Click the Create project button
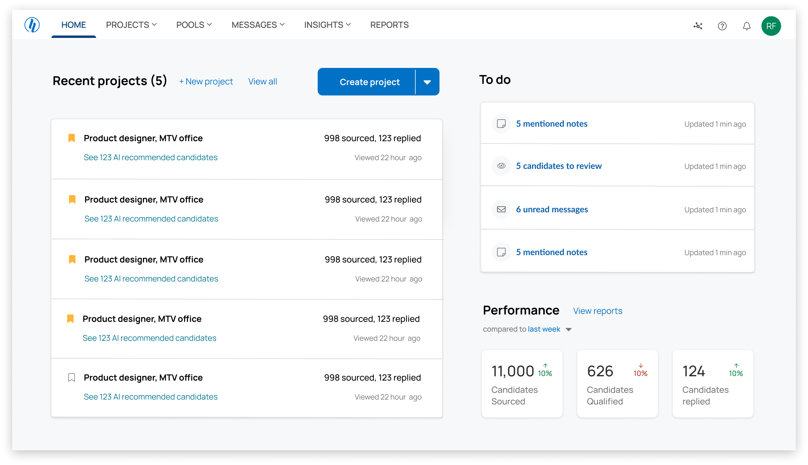This screenshot has height=465, width=808. pos(369,82)
